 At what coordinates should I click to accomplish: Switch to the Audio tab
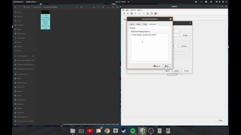pos(131,24)
